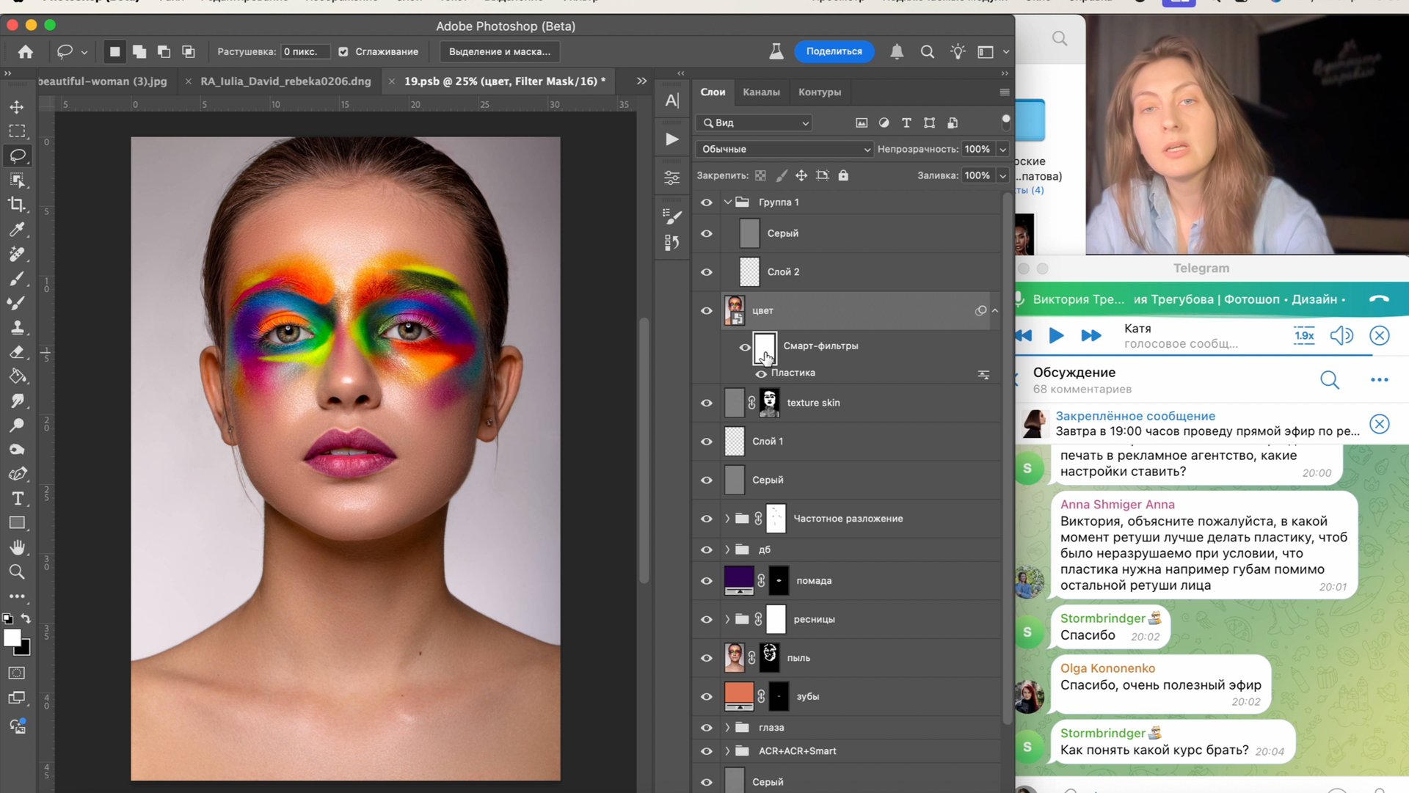
Task: Expand the дб group
Action: [727, 549]
